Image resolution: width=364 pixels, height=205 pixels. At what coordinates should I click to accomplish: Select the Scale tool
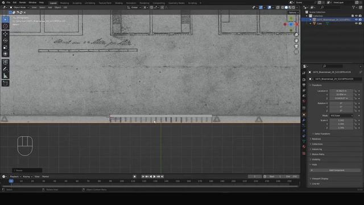coord(5,47)
